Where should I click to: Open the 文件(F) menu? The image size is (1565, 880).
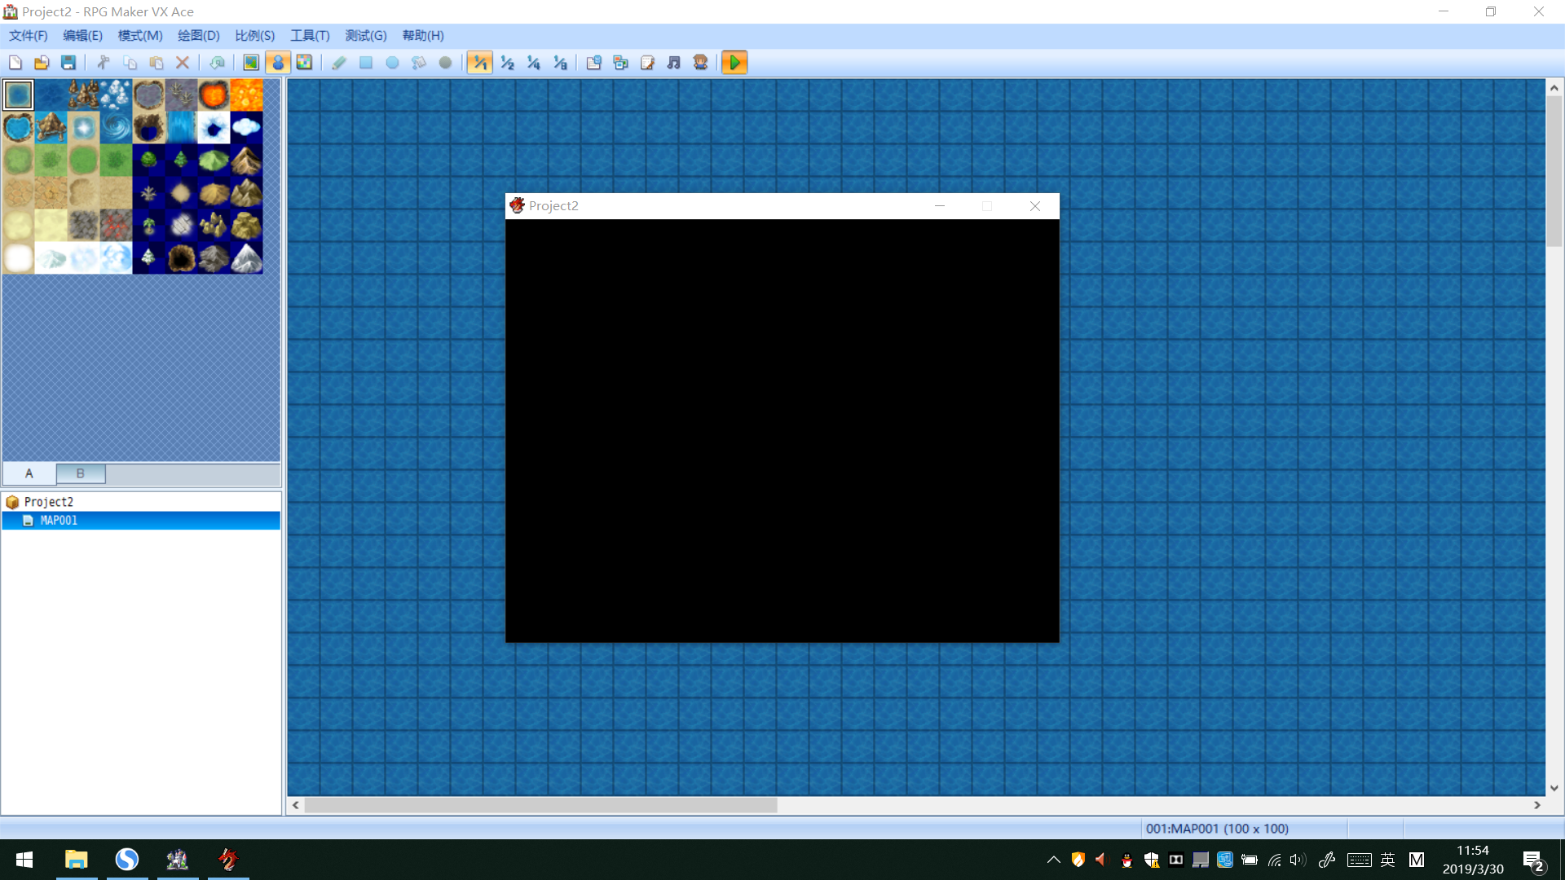coord(29,36)
